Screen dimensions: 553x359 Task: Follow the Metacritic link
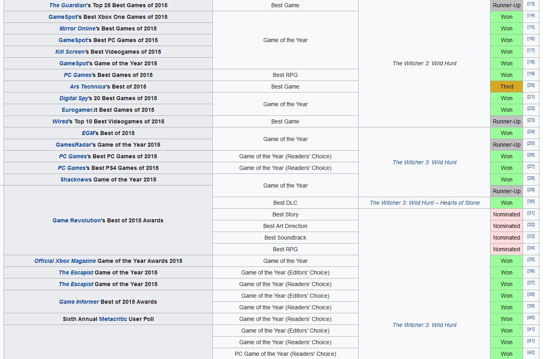[x=113, y=319]
